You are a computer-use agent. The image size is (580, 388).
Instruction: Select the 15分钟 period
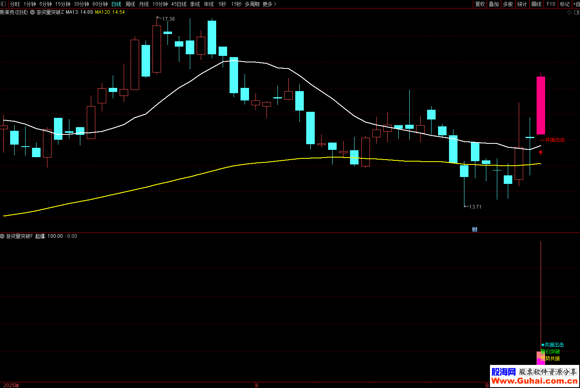point(63,4)
